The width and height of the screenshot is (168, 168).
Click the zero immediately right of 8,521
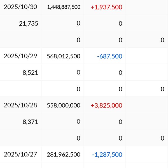click(x=78, y=73)
